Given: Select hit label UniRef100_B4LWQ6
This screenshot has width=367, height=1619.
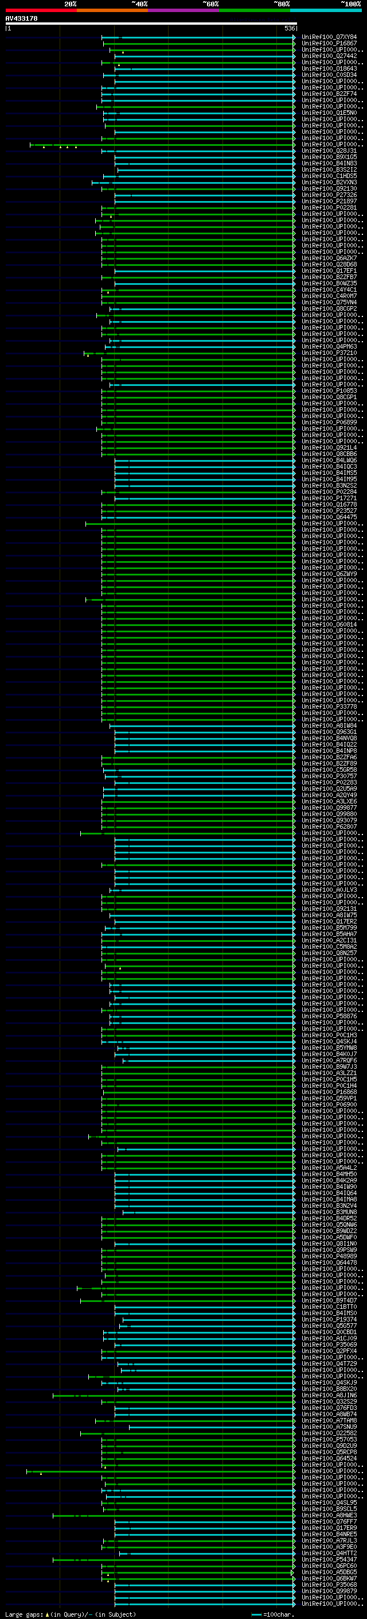Looking at the screenshot, I should pyautogui.click(x=329, y=460).
